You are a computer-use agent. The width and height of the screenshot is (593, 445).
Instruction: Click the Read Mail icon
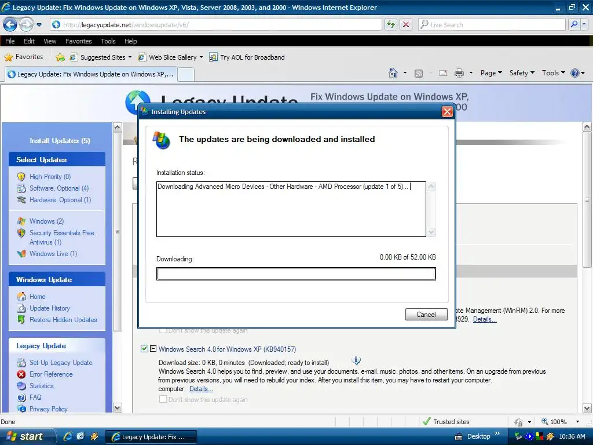tap(443, 73)
